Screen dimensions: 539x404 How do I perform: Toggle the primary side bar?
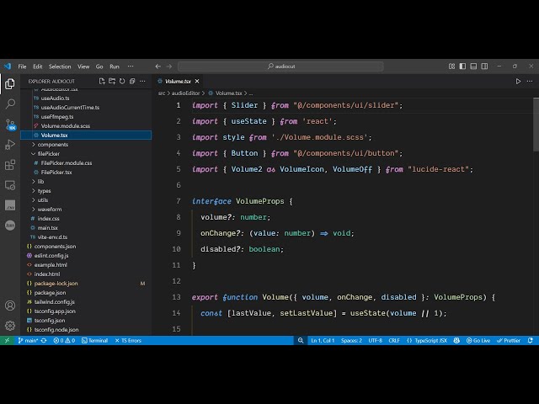pos(462,66)
